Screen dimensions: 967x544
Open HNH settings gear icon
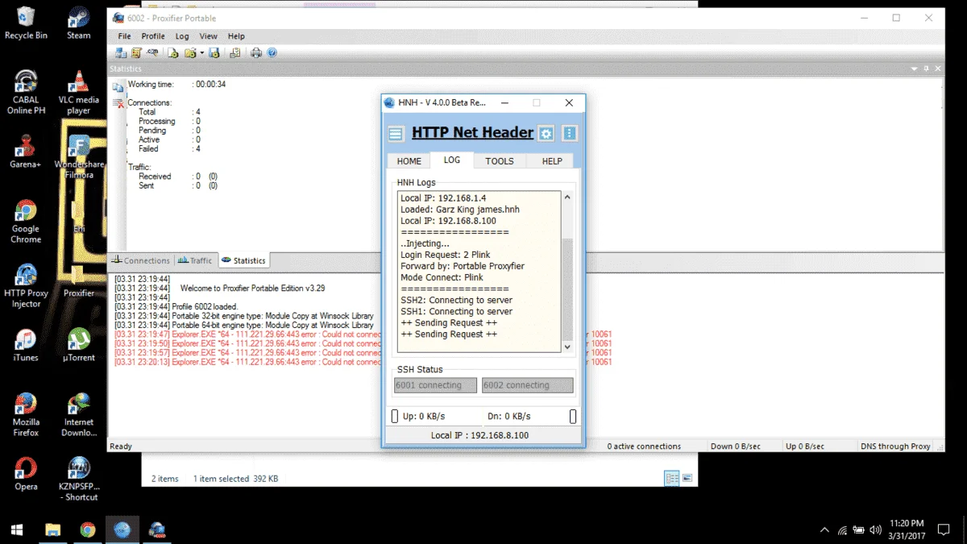pos(546,134)
